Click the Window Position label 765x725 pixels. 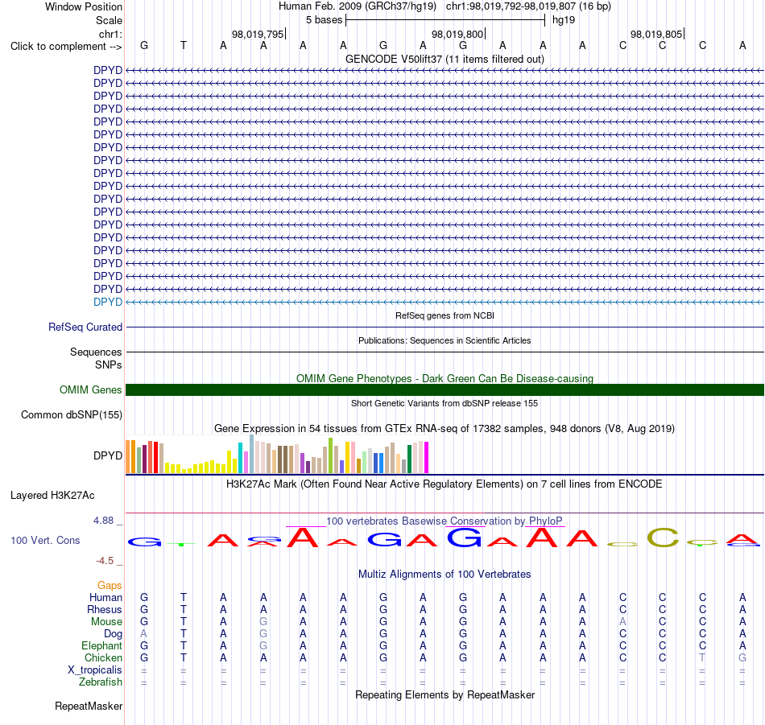[x=84, y=6]
